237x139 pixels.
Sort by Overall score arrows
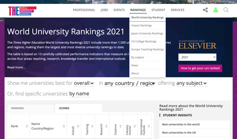click(x=78, y=126)
